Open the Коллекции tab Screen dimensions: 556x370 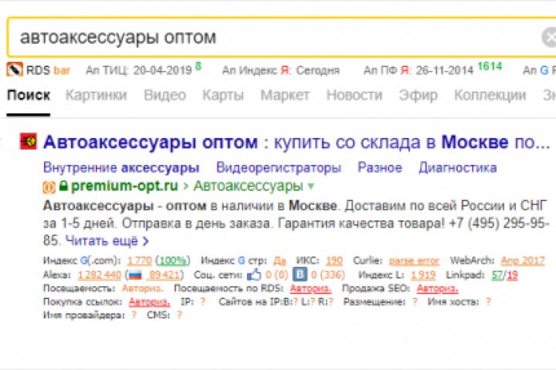pos(490,96)
